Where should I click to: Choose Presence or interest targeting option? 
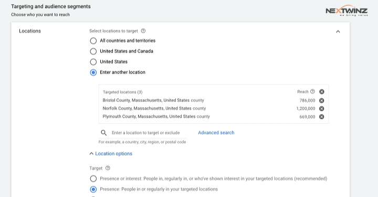coord(93,179)
